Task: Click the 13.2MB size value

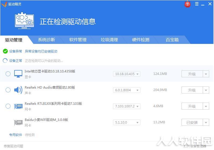Action: click(159, 122)
